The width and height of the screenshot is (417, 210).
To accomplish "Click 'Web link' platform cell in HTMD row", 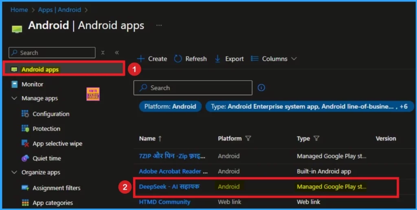I will pos(230,202).
